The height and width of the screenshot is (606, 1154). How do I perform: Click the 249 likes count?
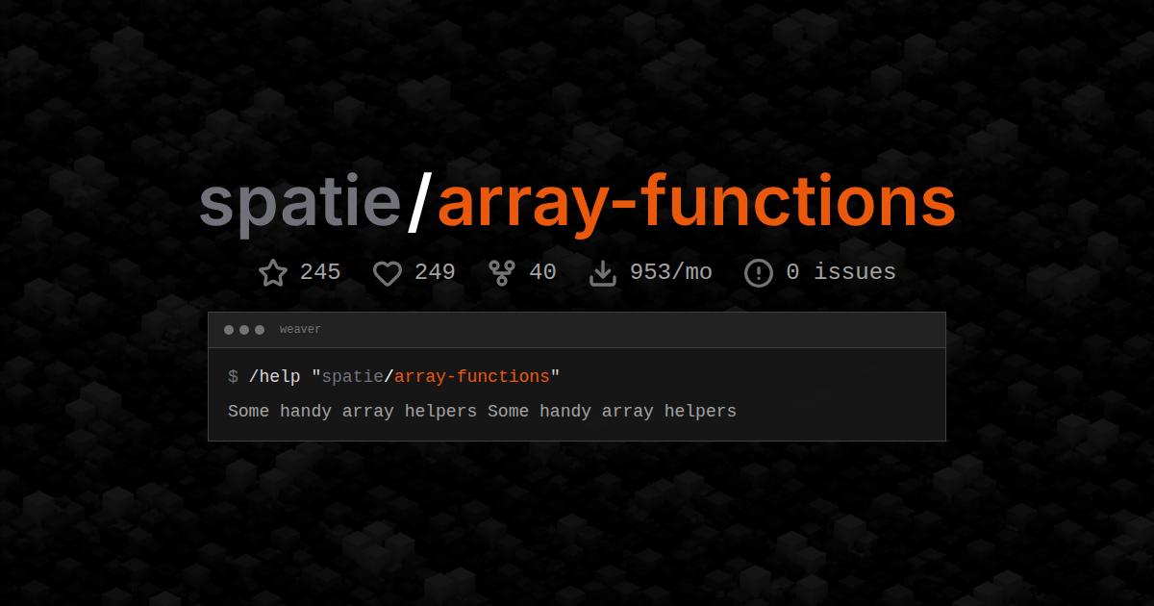(436, 272)
